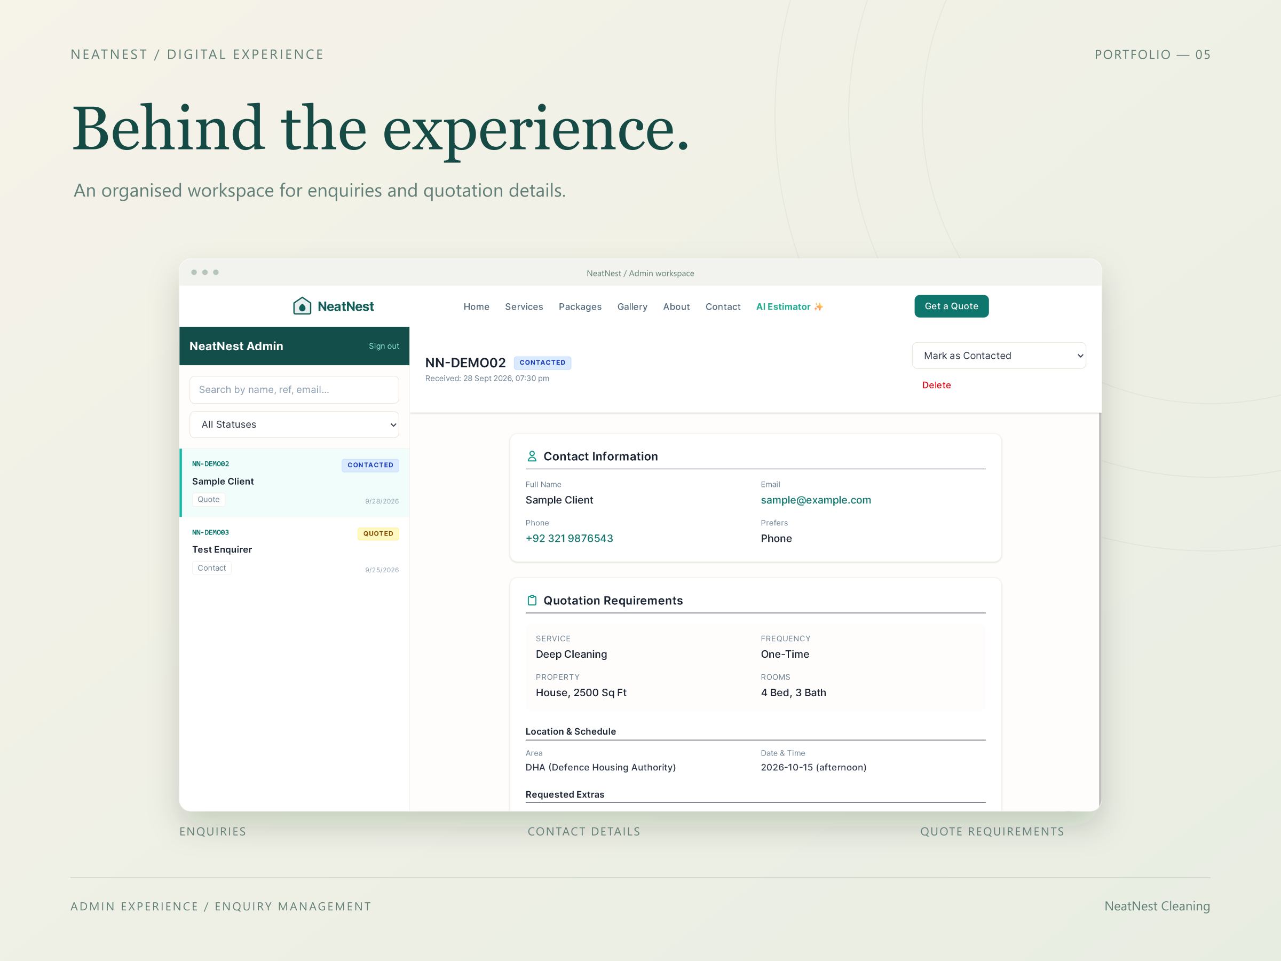Click the Get a Quote button
This screenshot has height=961, width=1281.
point(952,306)
